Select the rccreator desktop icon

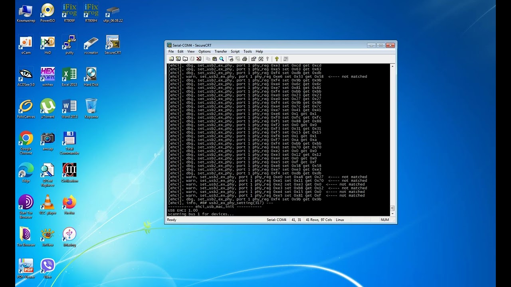click(x=91, y=45)
